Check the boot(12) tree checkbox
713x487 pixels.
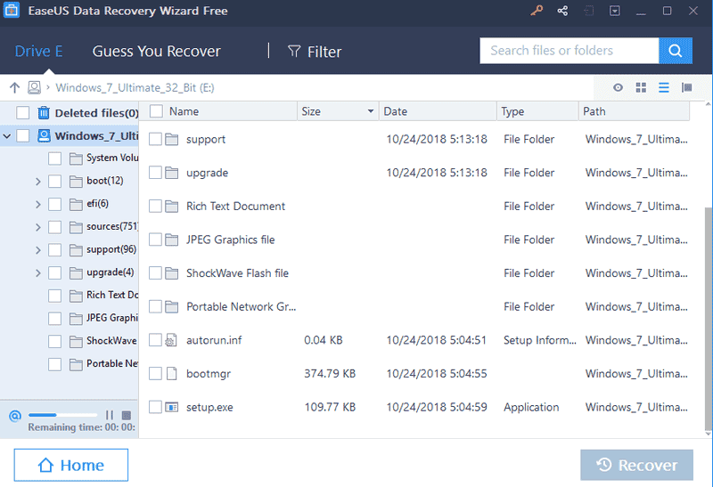[x=55, y=181]
